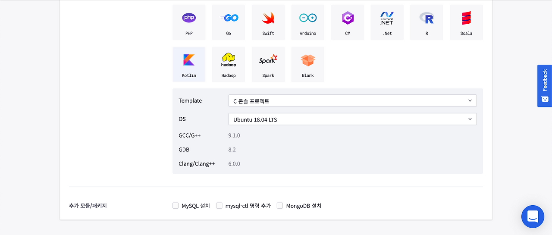
Task: Click the OS field label
Action: [182, 119]
